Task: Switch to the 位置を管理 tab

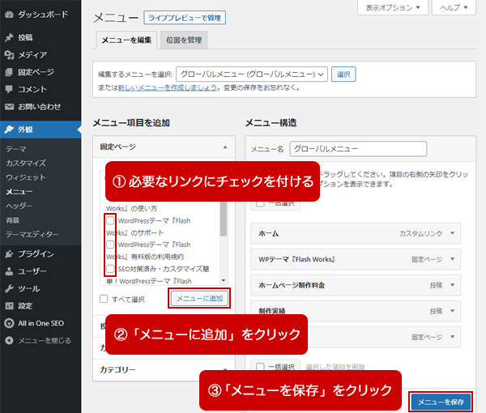Action: 184,40
